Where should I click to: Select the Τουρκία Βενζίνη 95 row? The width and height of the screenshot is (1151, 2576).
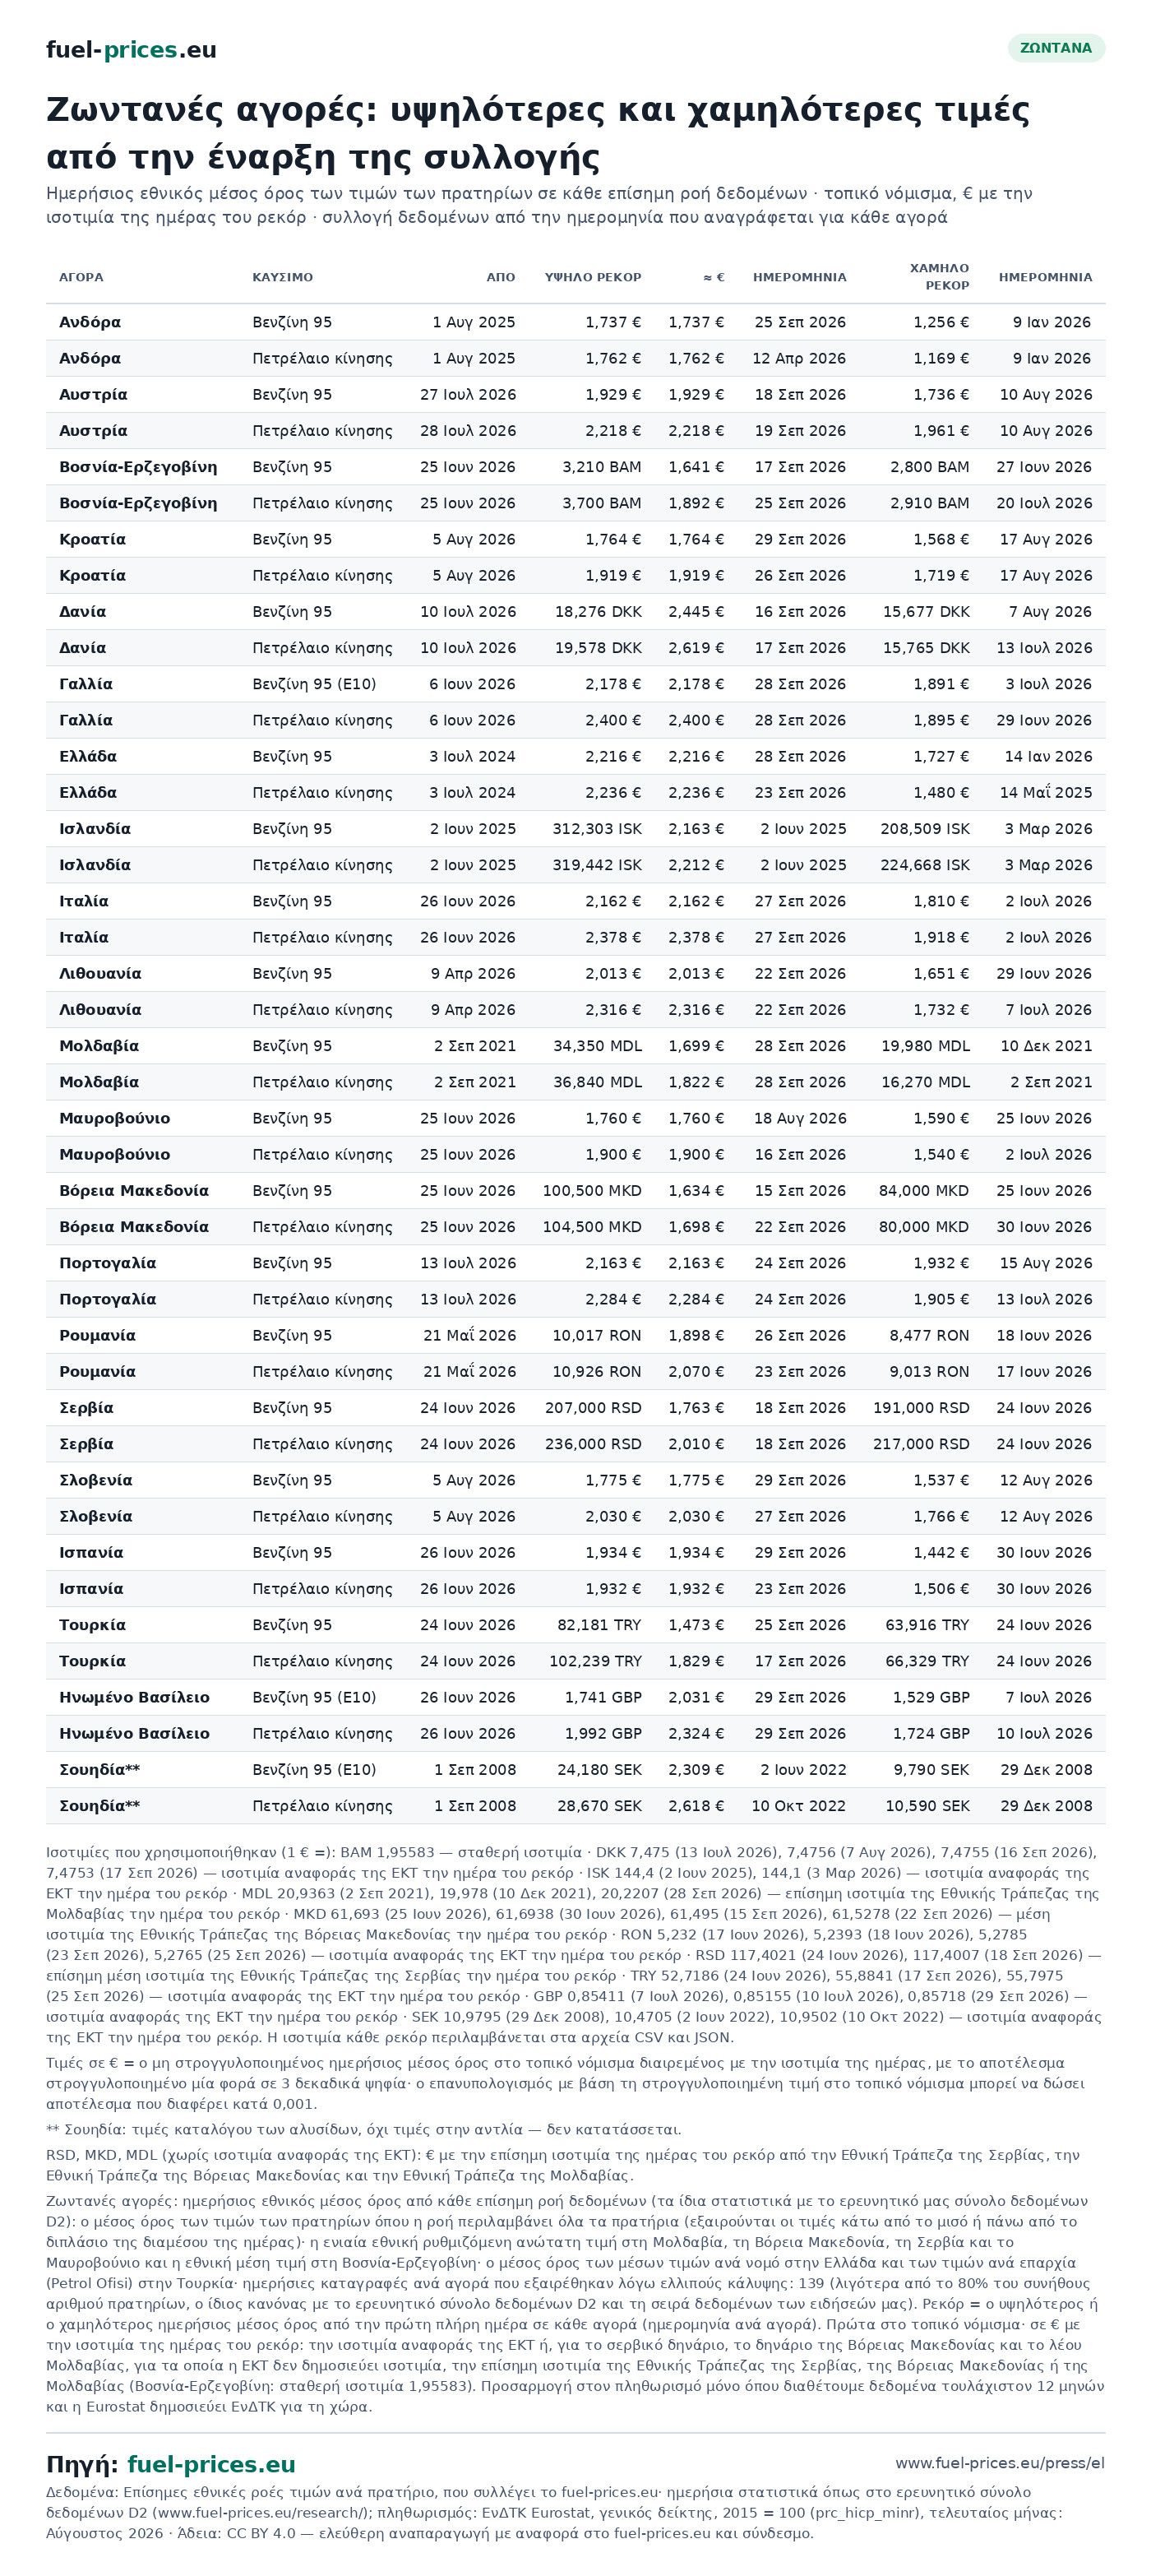tap(575, 1625)
